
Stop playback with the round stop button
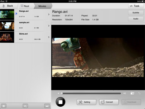click(x=60, y=102)
